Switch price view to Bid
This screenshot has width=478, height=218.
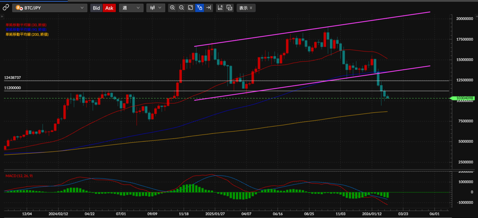click(x=96, y=8)
